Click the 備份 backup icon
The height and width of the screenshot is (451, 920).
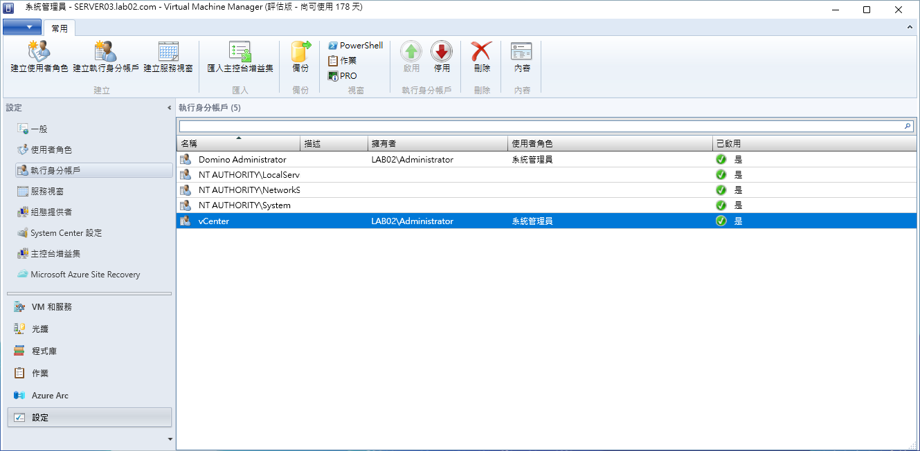tap(300, 52)
